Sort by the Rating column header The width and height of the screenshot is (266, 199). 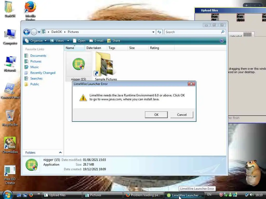161,48
